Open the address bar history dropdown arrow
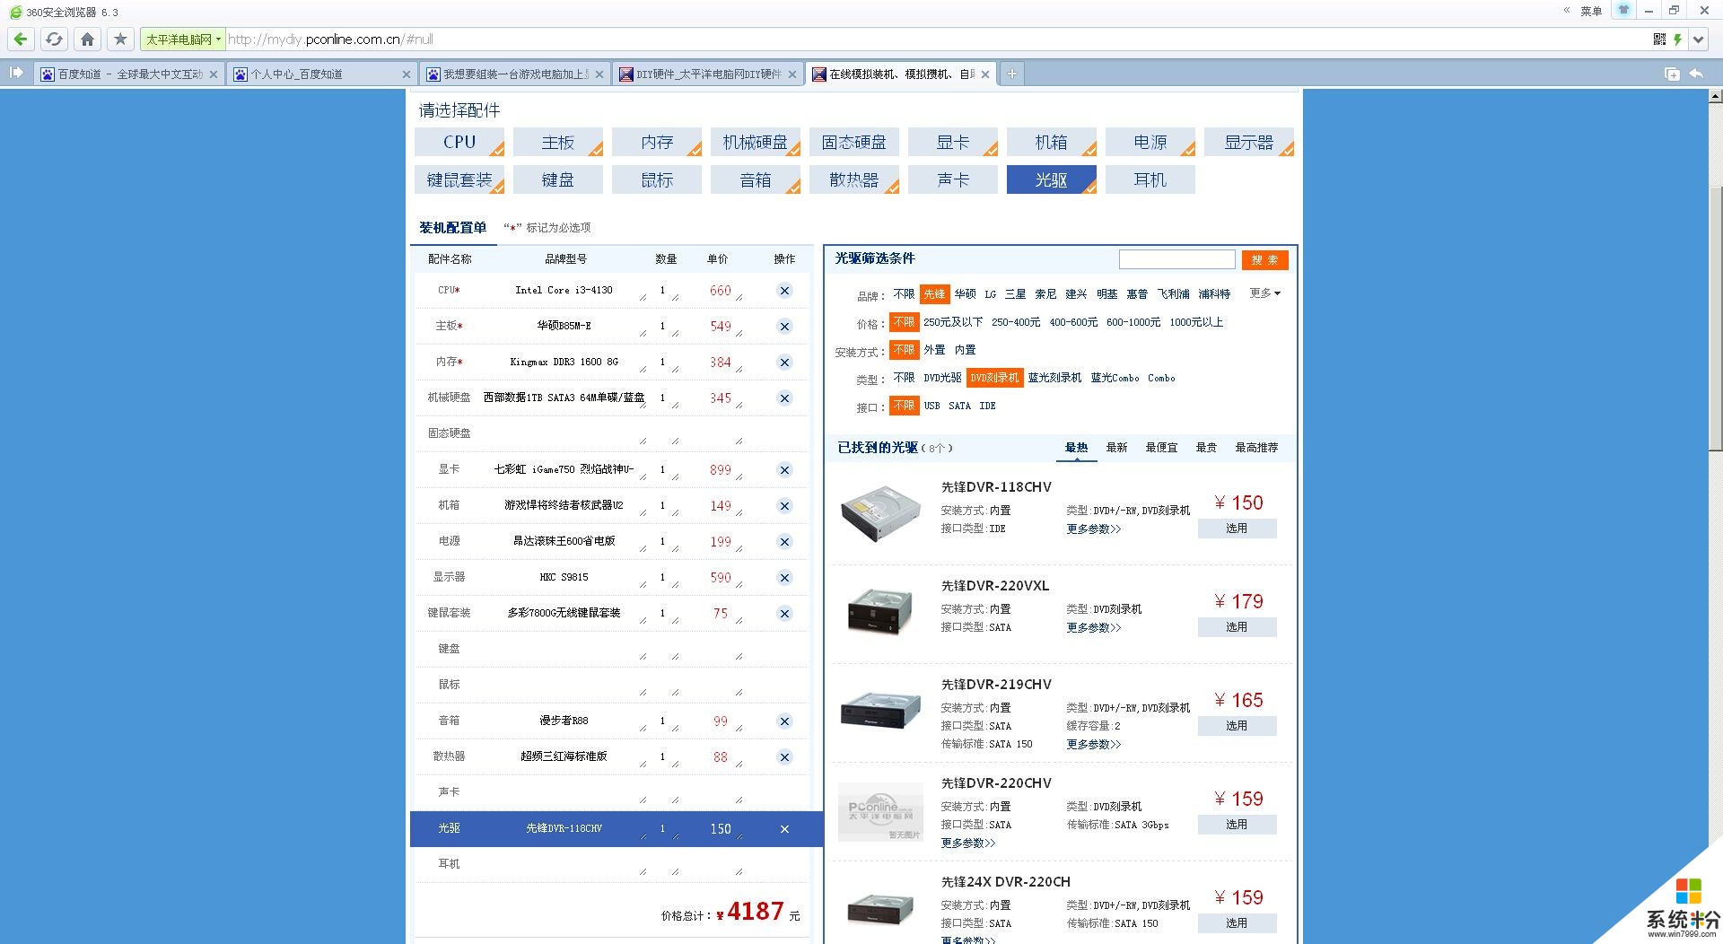This screenshot has width=1723, height=944. [1699, 39]
